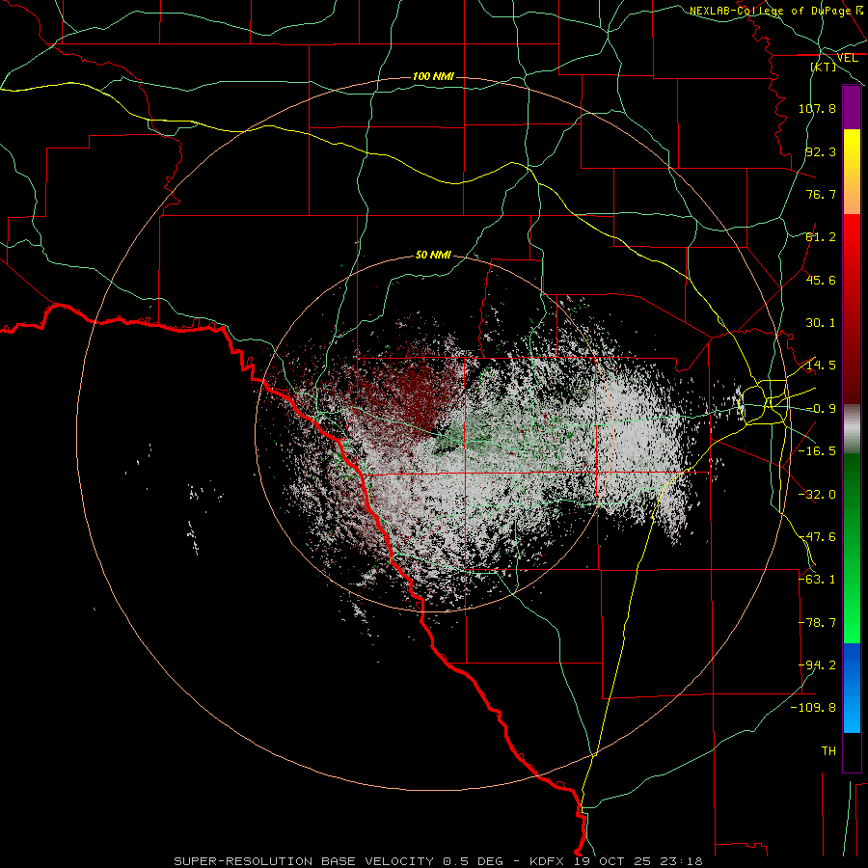Pick the yellow-orange segment of the color bar
The image size is (868, 868).
coord(852,172)
